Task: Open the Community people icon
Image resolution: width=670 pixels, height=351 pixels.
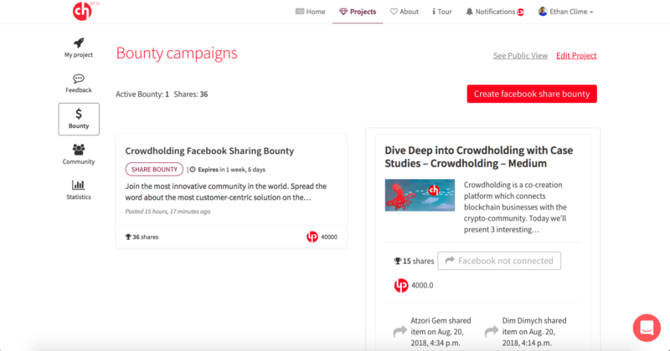Action: 79,150
